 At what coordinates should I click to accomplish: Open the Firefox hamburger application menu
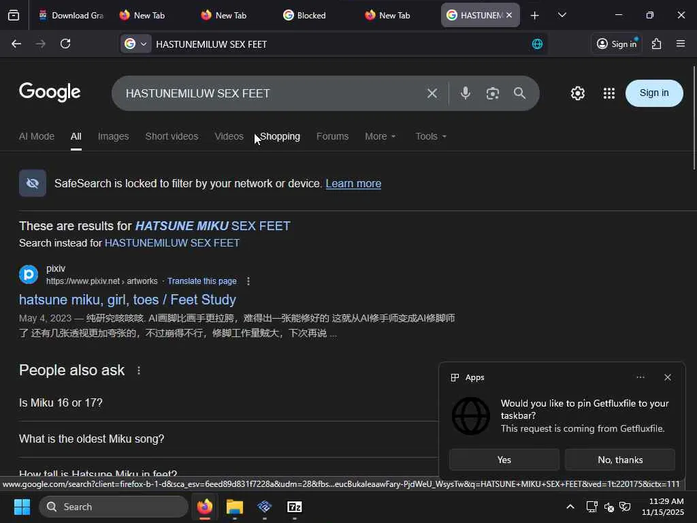(x=681, y=44)
